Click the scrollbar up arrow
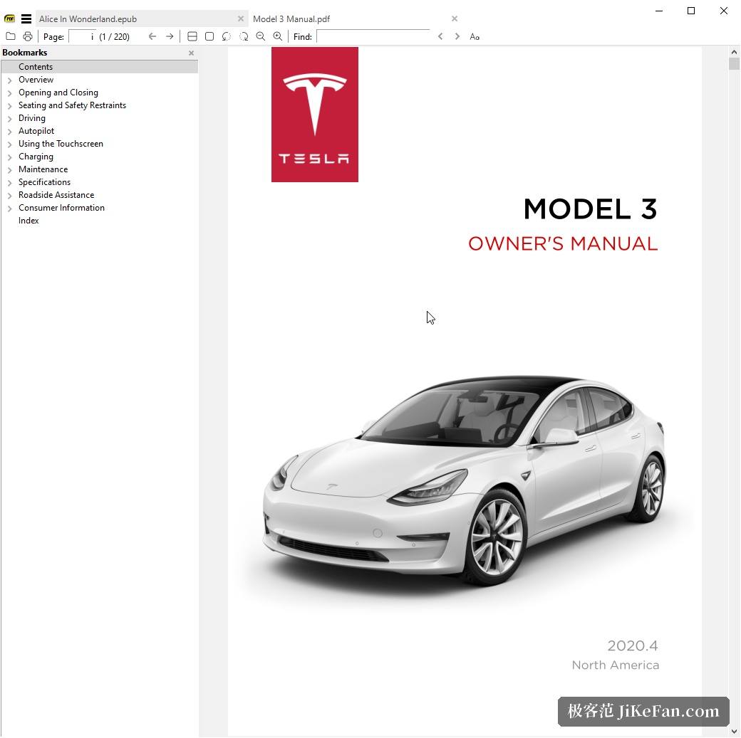 tap(734, 52)
